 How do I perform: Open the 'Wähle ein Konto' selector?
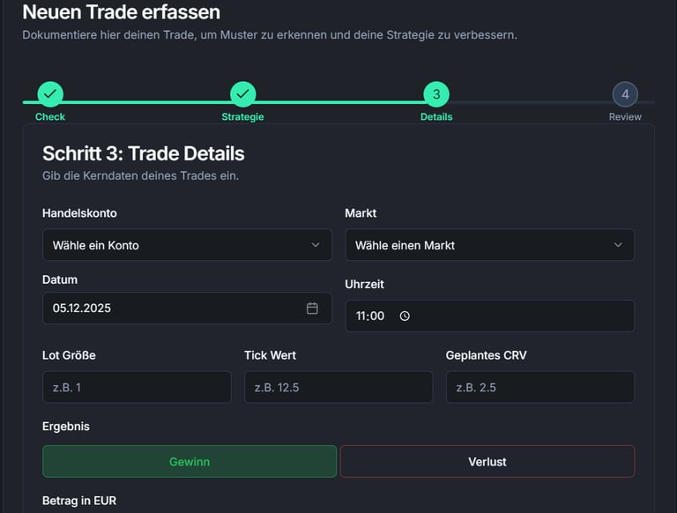pyautogui.click(x=176, y=245)
